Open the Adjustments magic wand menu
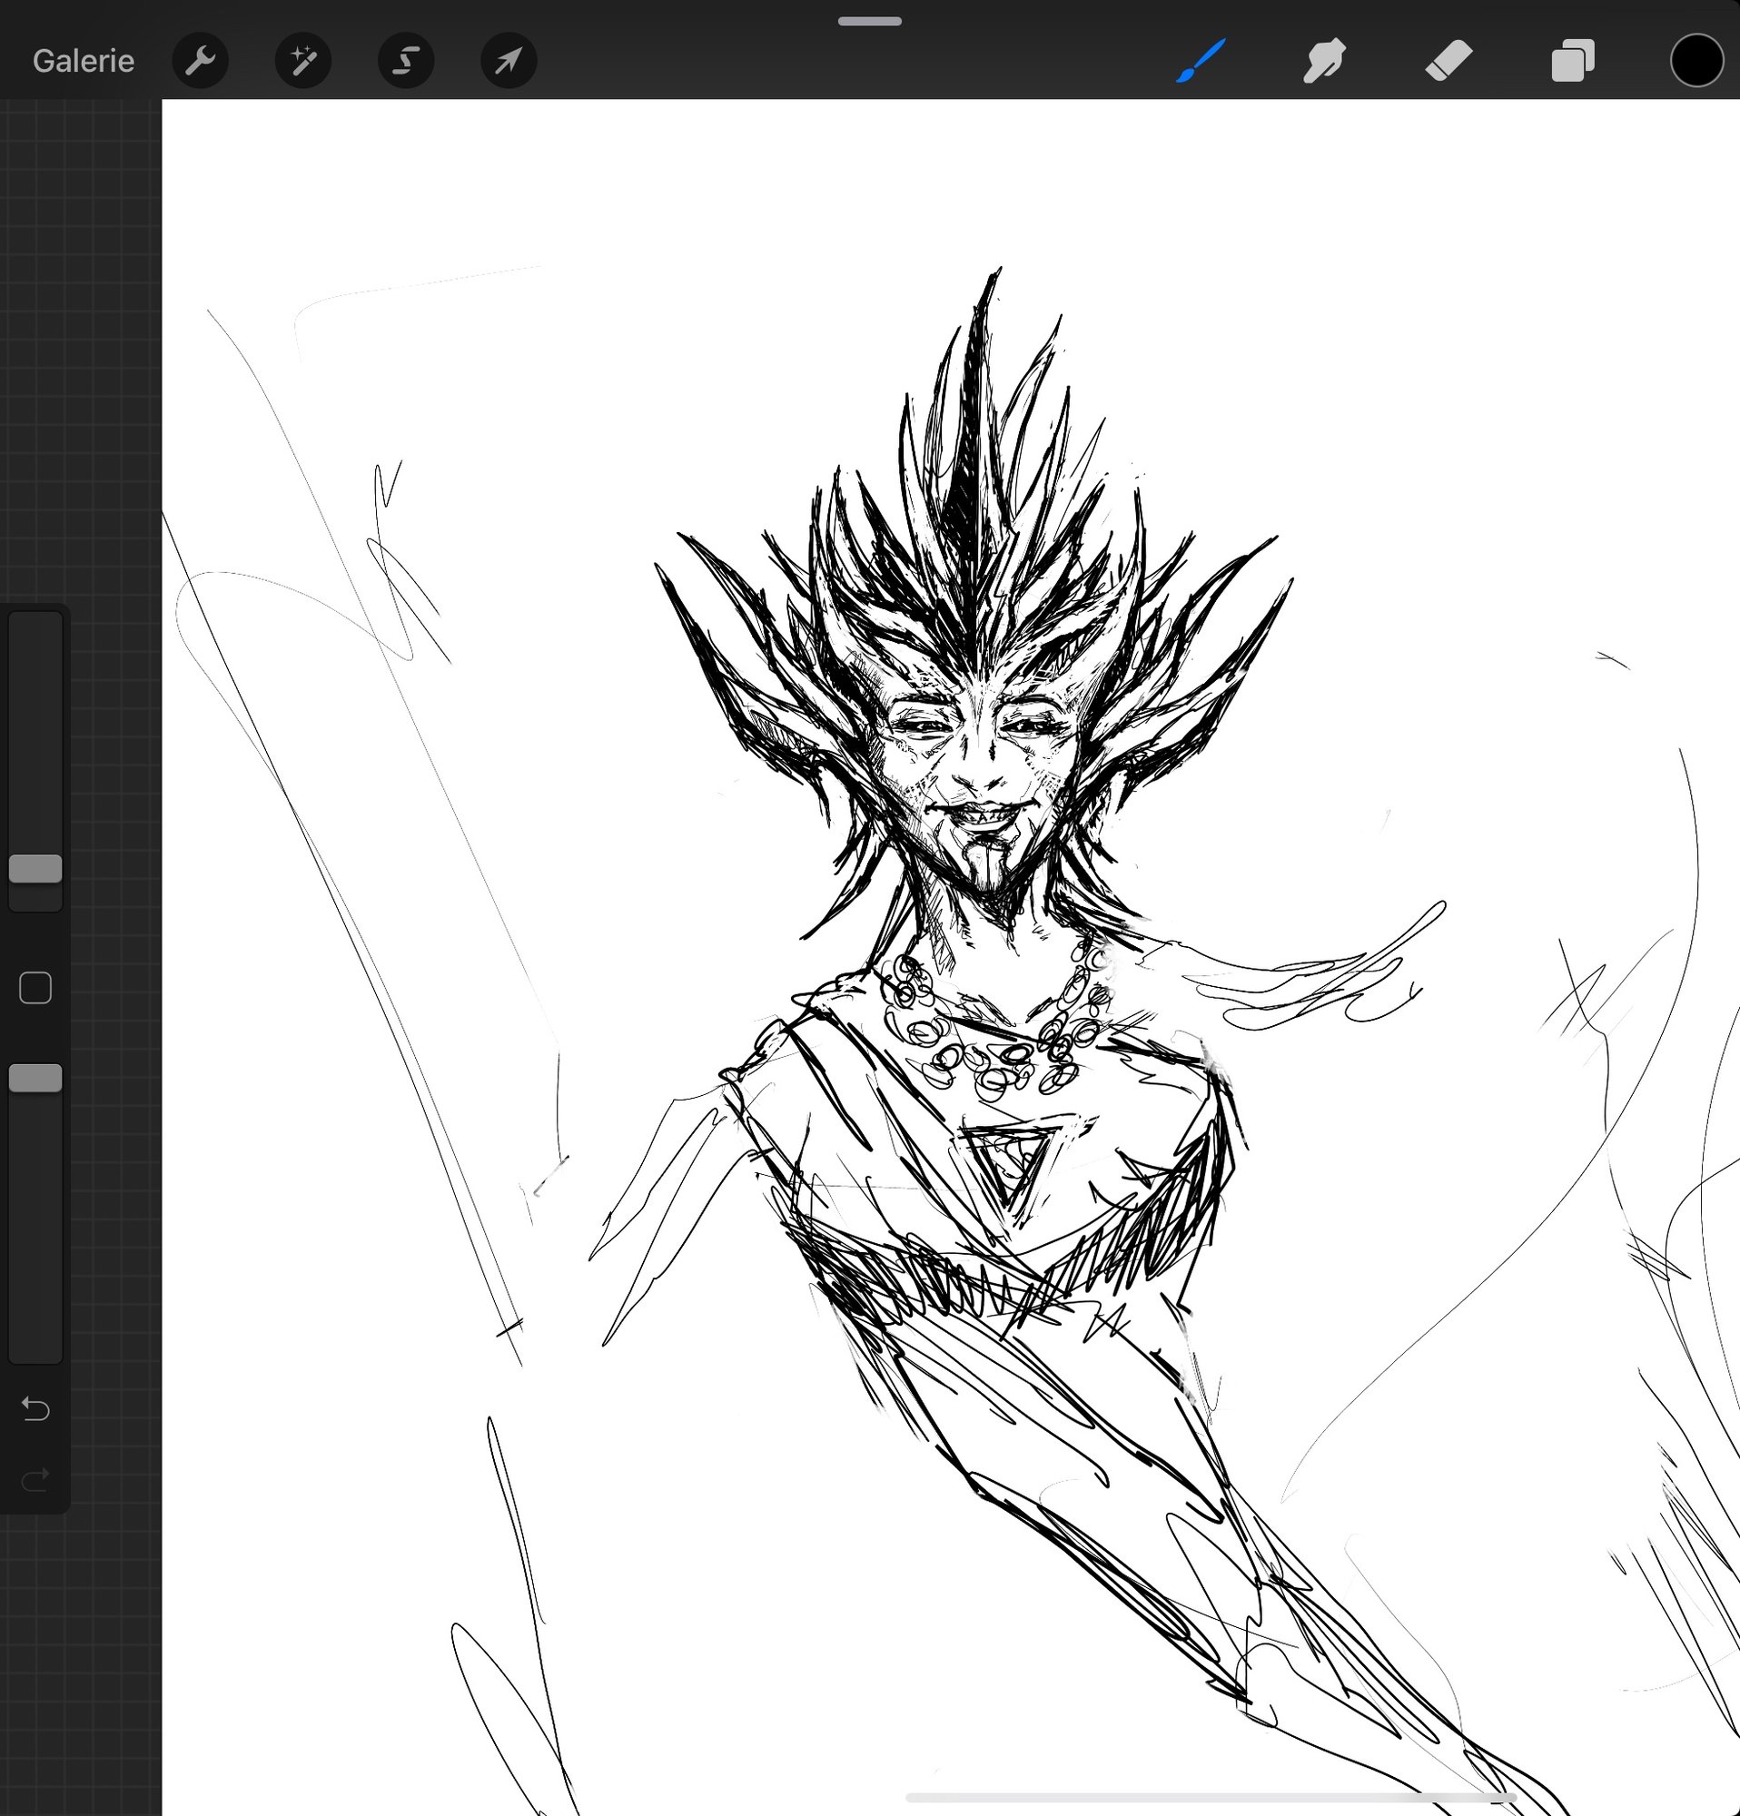Screen dimensions: 1740x1816 pyautogui.click(x=303, y=61)
